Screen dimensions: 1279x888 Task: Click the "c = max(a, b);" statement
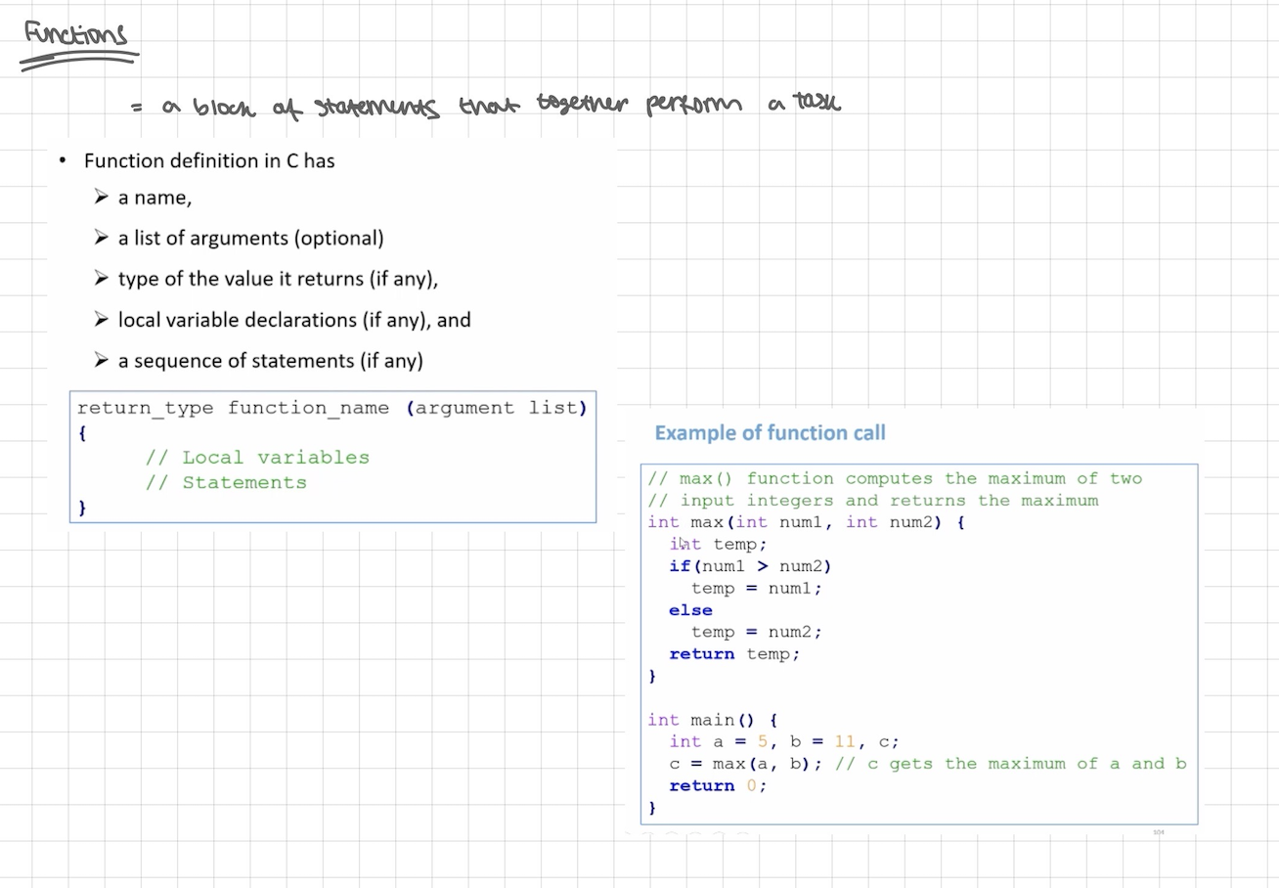pyautogui.click(x=747, y=764)
